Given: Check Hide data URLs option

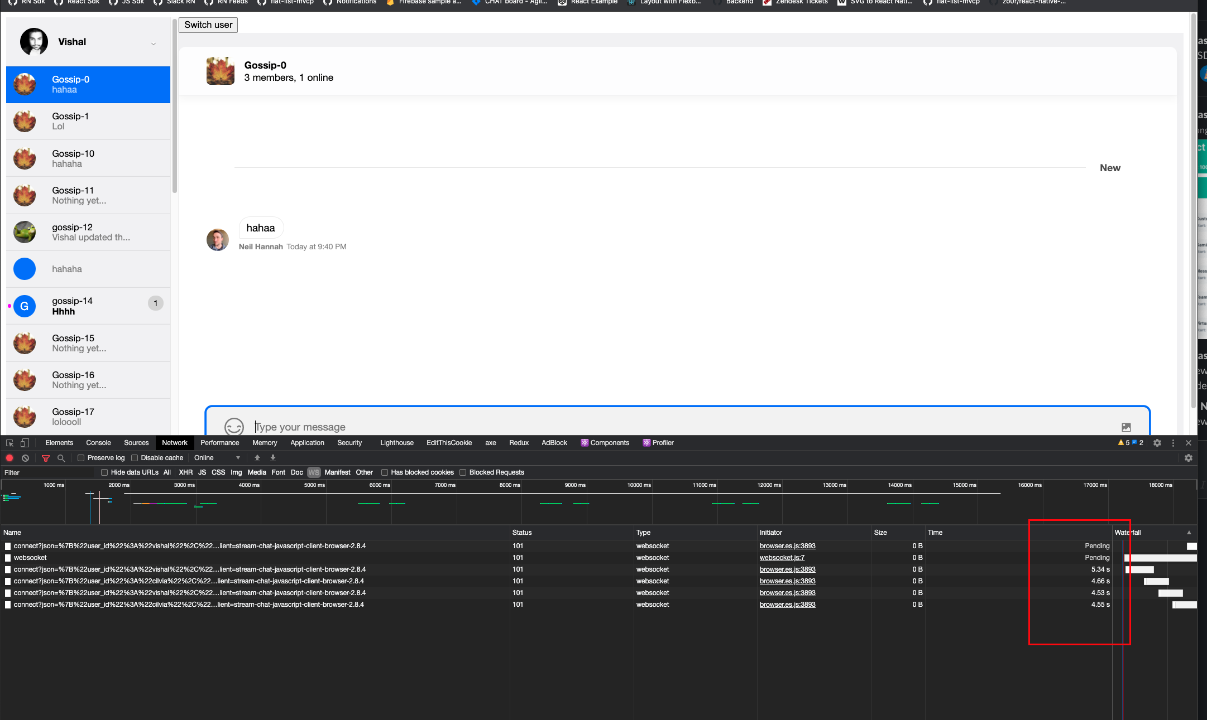Looking at the screenshot, I should tap(104, 472).
